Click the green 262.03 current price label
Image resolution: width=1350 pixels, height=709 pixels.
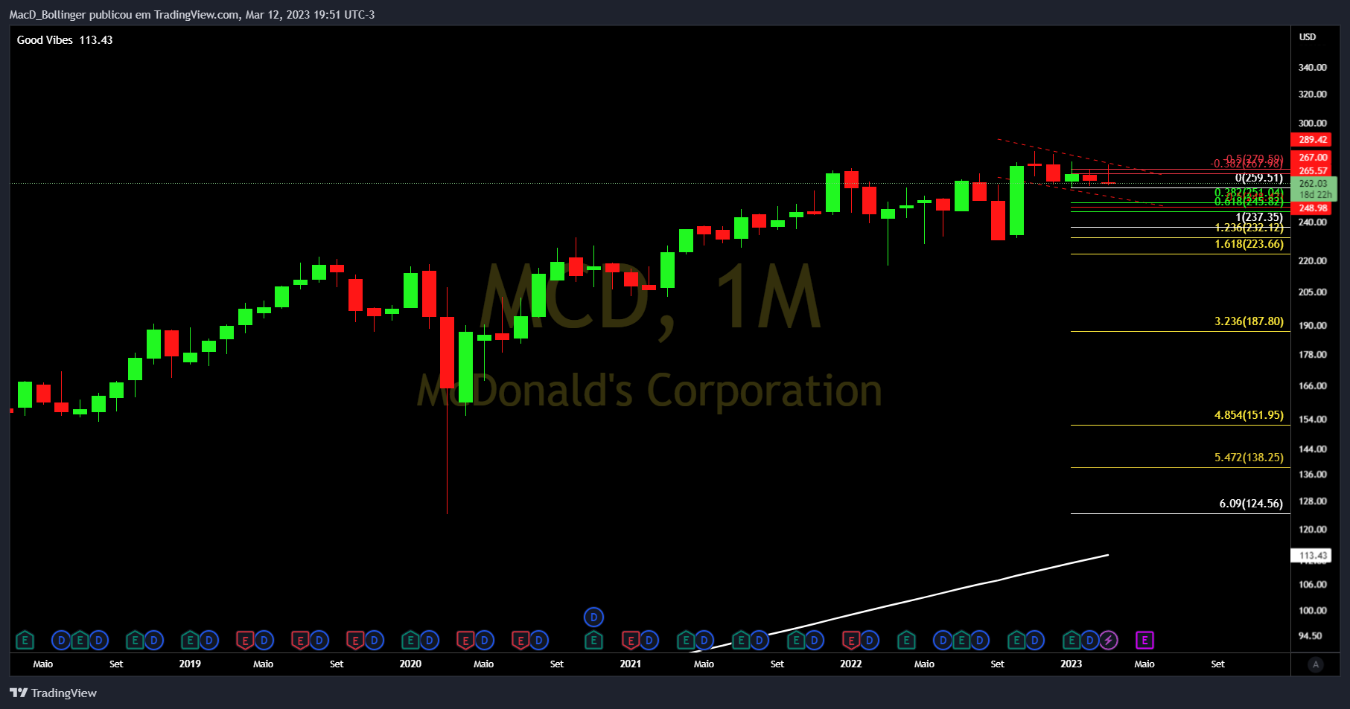coord(1314,189)
